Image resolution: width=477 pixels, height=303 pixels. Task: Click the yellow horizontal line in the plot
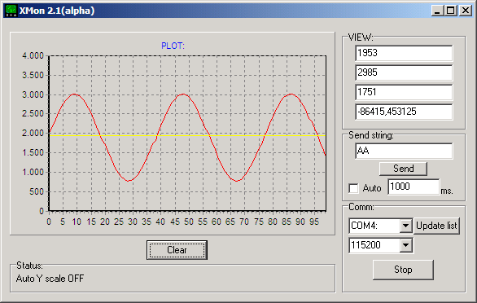click(x=187, y=135)
